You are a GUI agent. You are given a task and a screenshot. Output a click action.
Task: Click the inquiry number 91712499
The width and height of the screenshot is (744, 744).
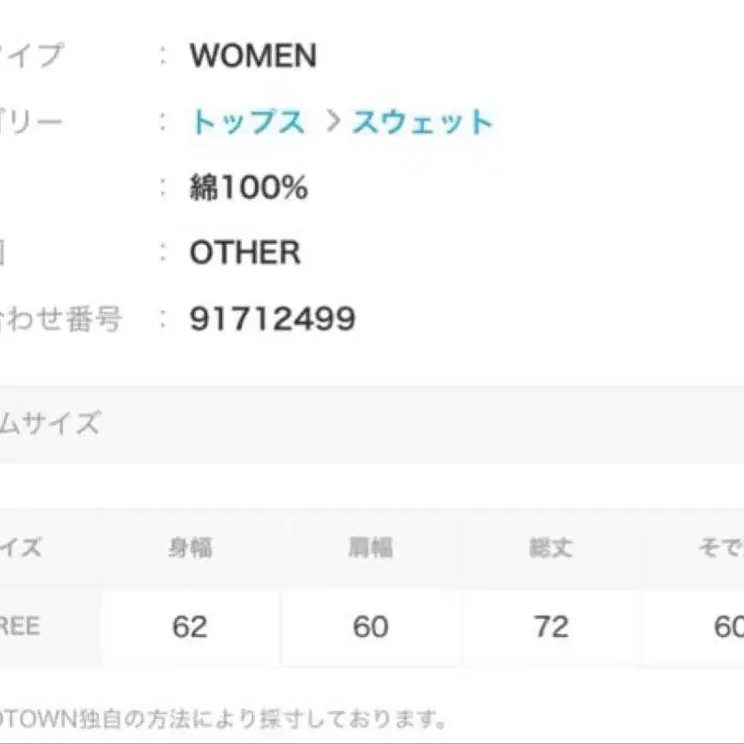[x=273, y=318]
